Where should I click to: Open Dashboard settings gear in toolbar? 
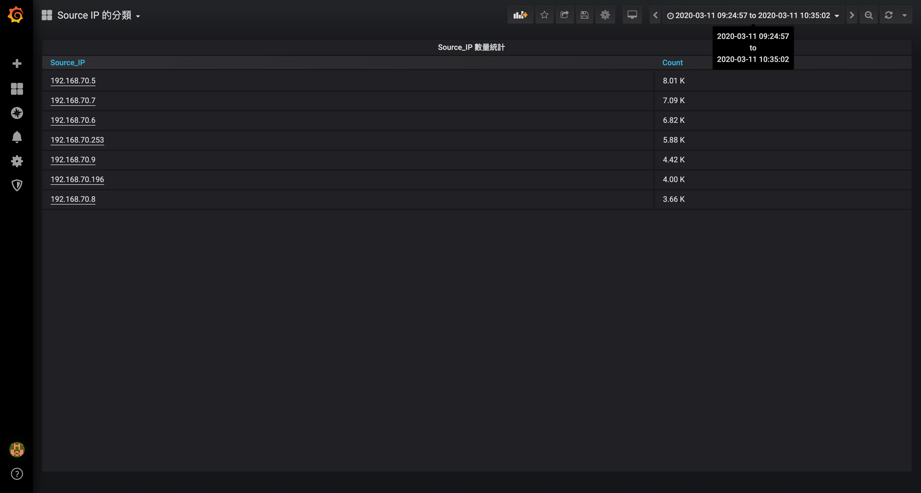tap(605, 15)
